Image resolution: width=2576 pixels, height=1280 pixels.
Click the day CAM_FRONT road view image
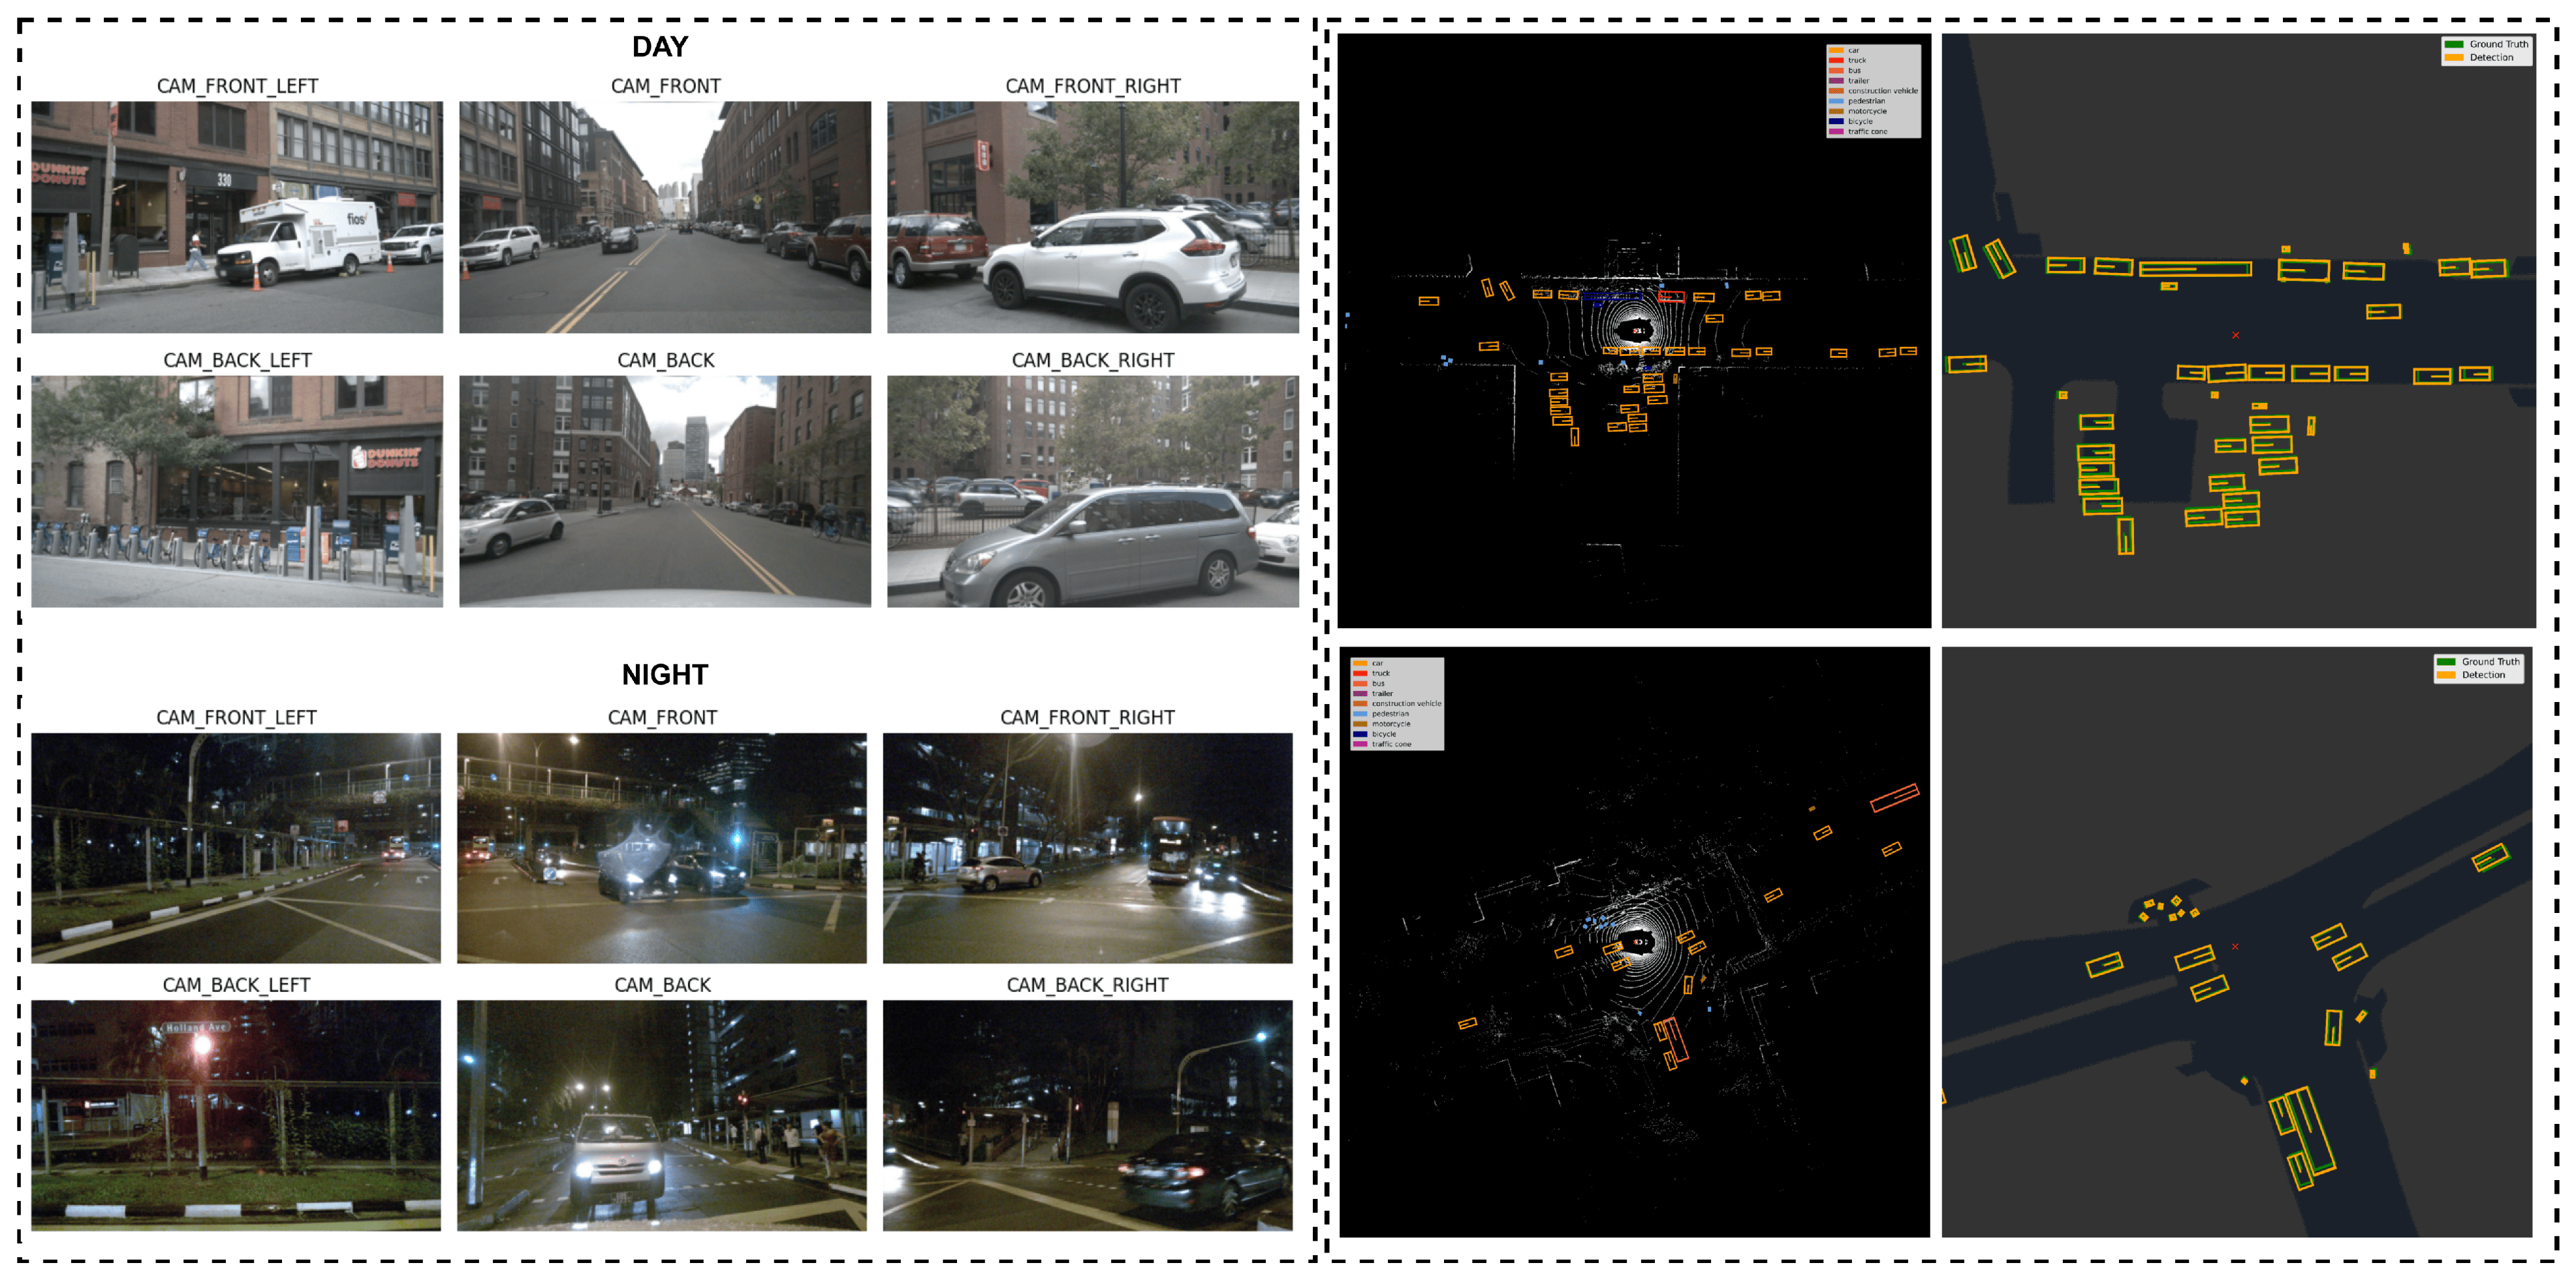click(x=665, y=216)
